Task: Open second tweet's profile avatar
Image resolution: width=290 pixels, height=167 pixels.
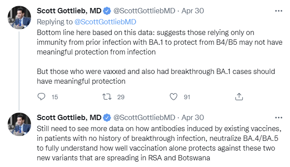Action: coord(19,124)
